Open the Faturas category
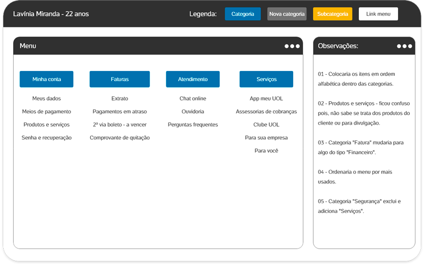Viewport: 424px width, 265px height. 120,79
